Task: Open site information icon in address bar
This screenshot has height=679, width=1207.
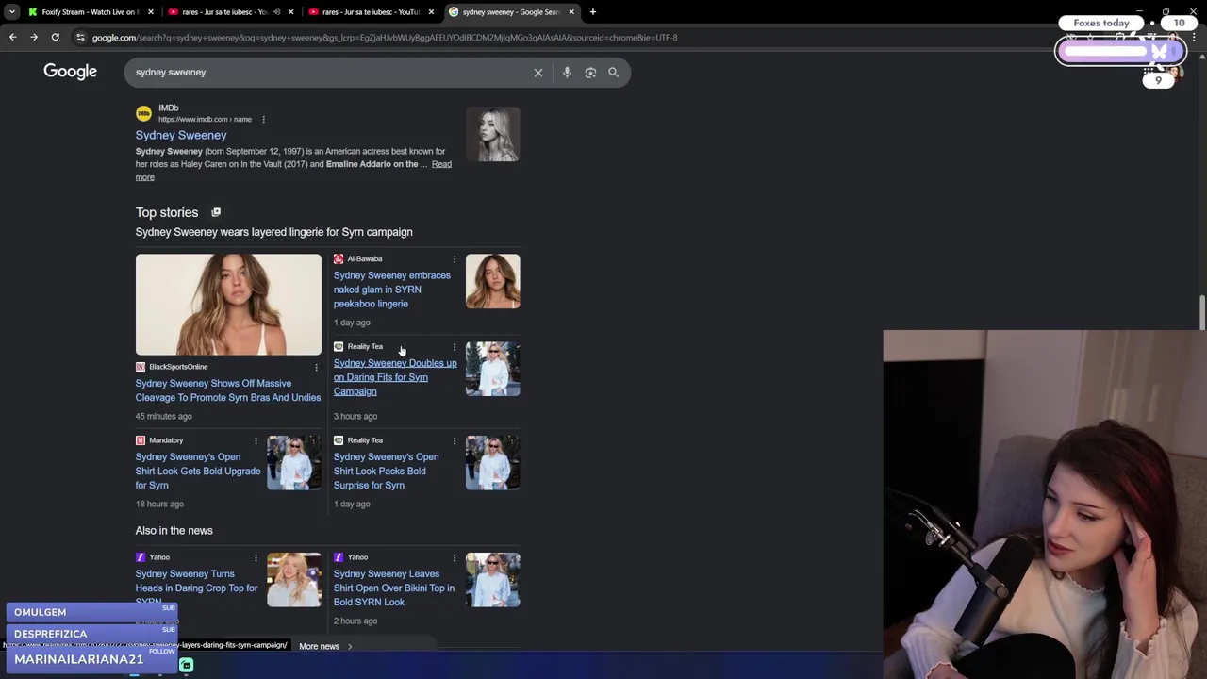Action: pos(81,38)
